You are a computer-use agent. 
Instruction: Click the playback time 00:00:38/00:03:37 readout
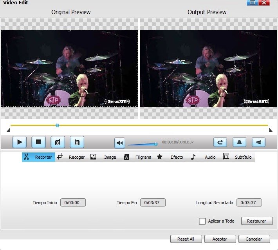point(178,142)
